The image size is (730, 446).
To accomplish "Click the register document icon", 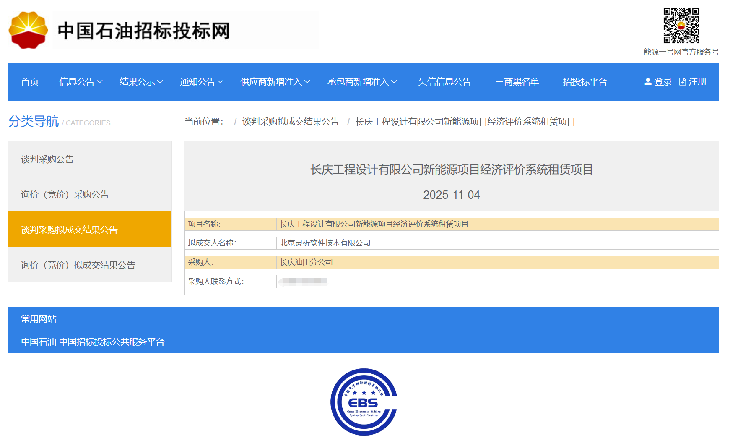I will click(683, 82).
